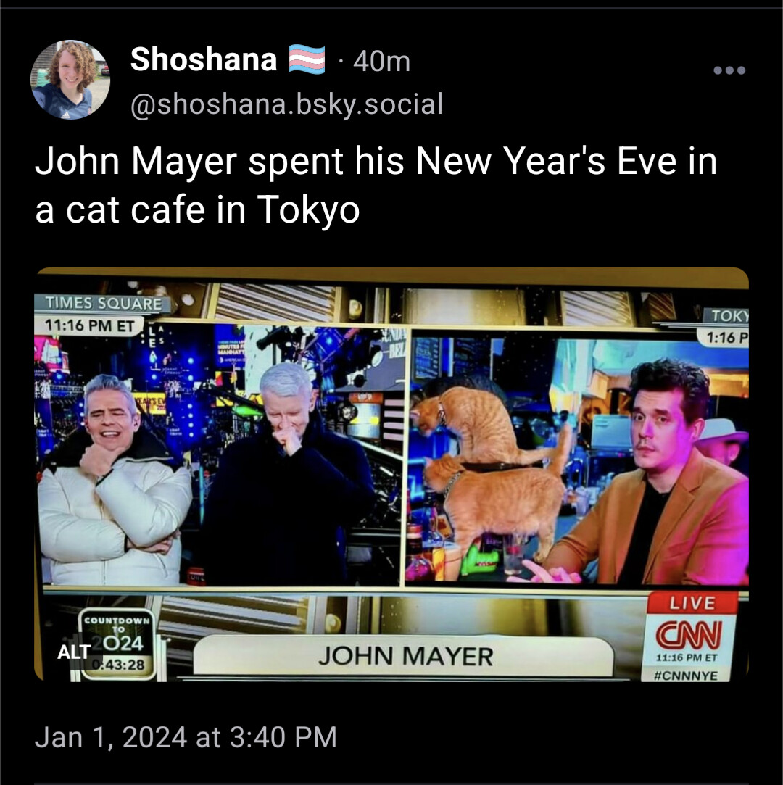
Task: Click the Shoshana display name
Action: [x=204, y=59]
